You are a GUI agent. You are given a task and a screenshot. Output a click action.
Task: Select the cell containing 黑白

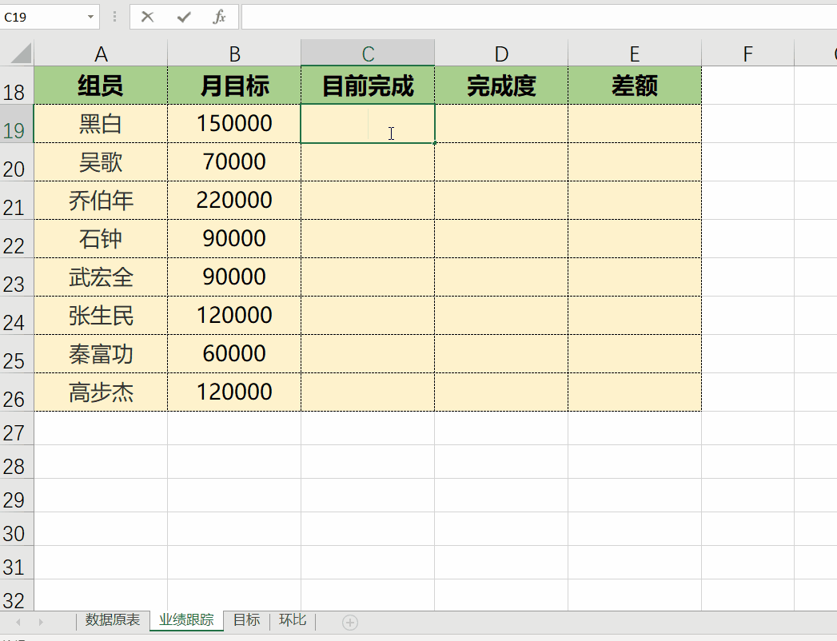[101, 124]
